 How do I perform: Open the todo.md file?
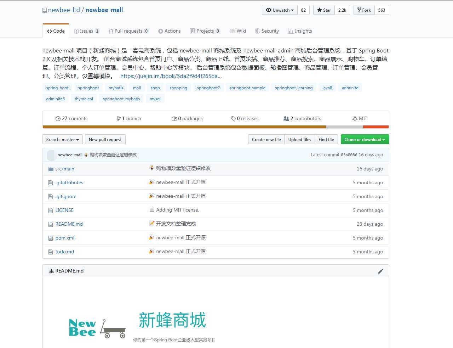(65, 252)
